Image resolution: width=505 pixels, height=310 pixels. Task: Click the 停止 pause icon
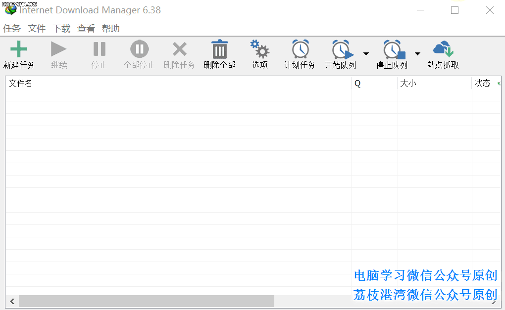[x=99, y=49]
